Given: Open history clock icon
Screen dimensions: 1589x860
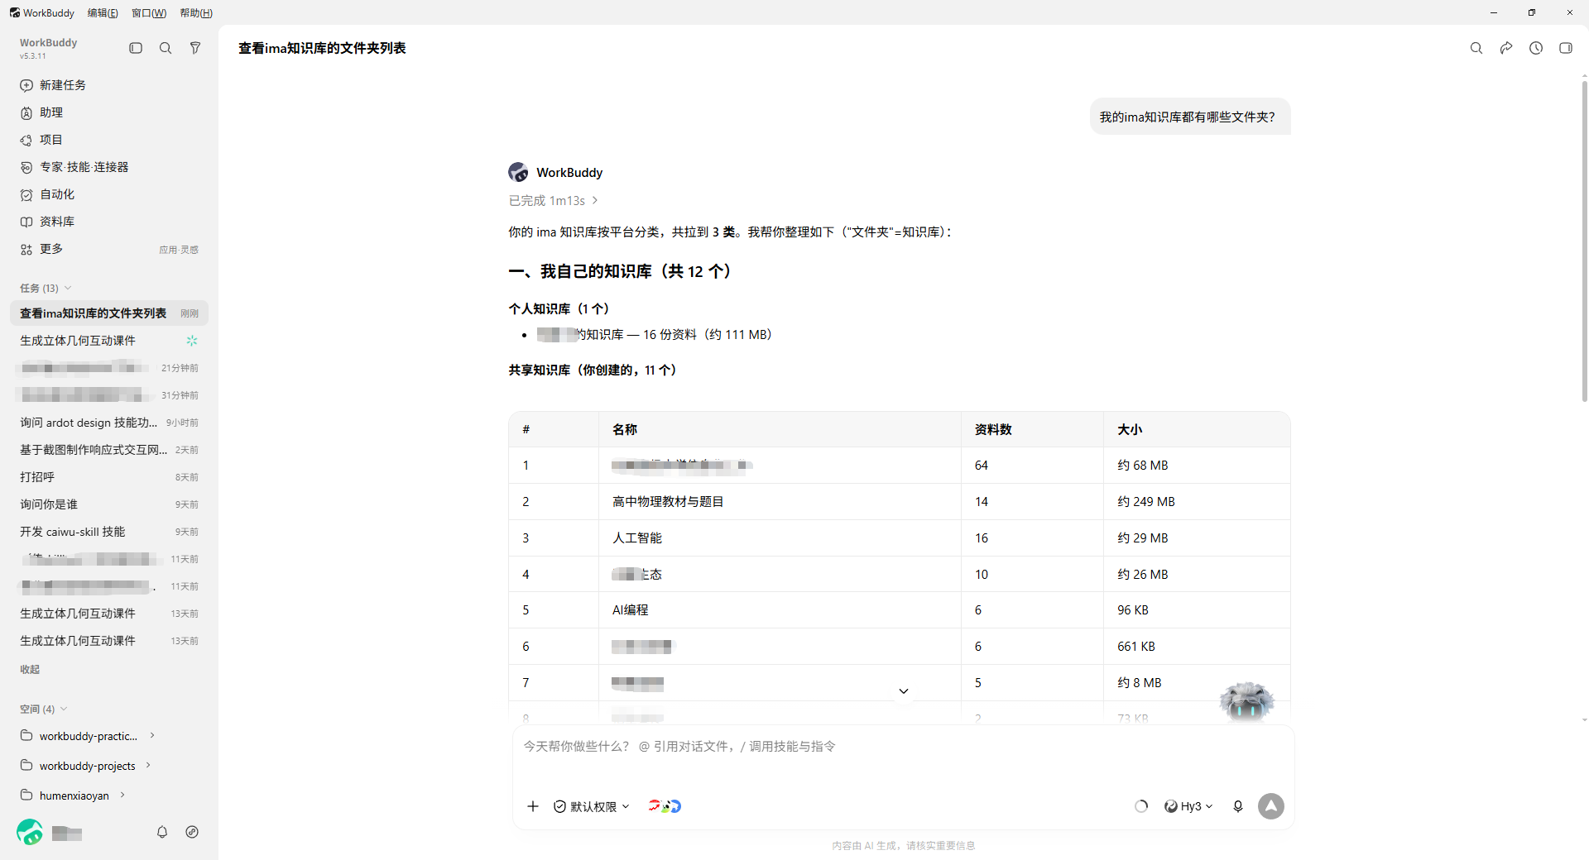Looking at the screenshot, I should 1536,48.
